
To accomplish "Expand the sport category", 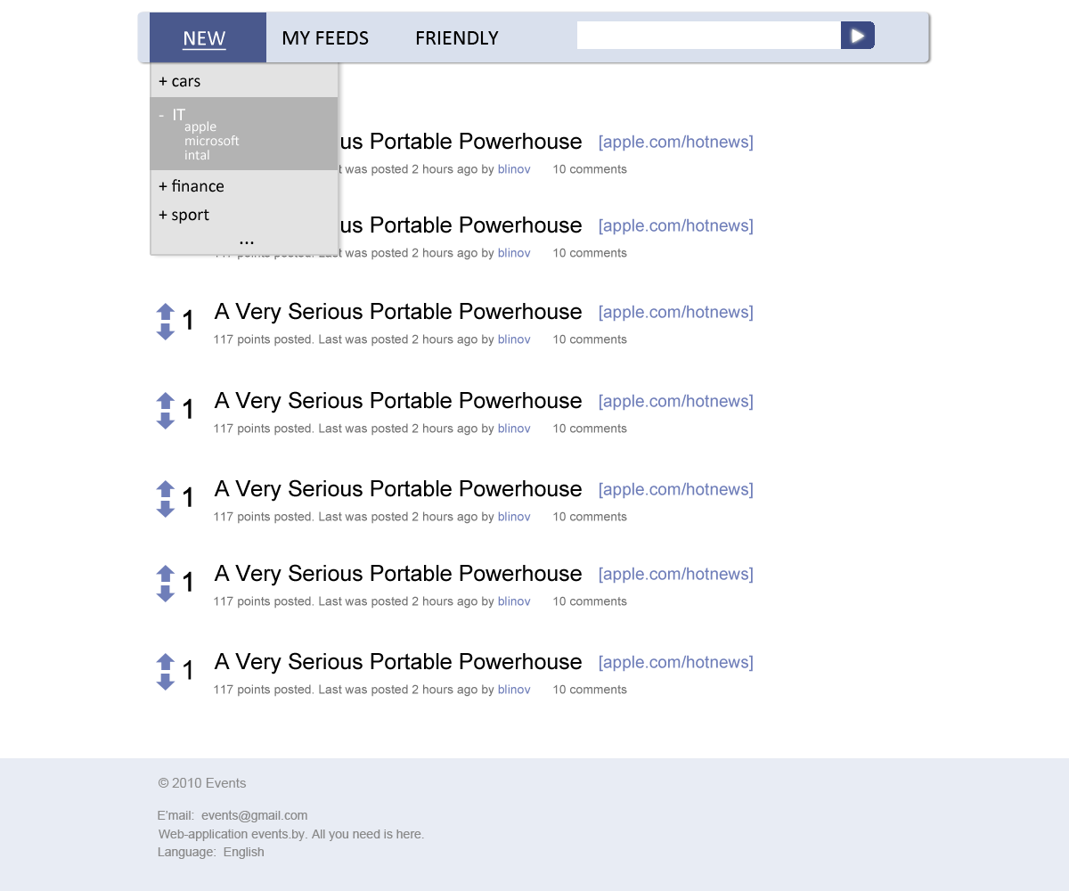I will [x=184, y=215].
